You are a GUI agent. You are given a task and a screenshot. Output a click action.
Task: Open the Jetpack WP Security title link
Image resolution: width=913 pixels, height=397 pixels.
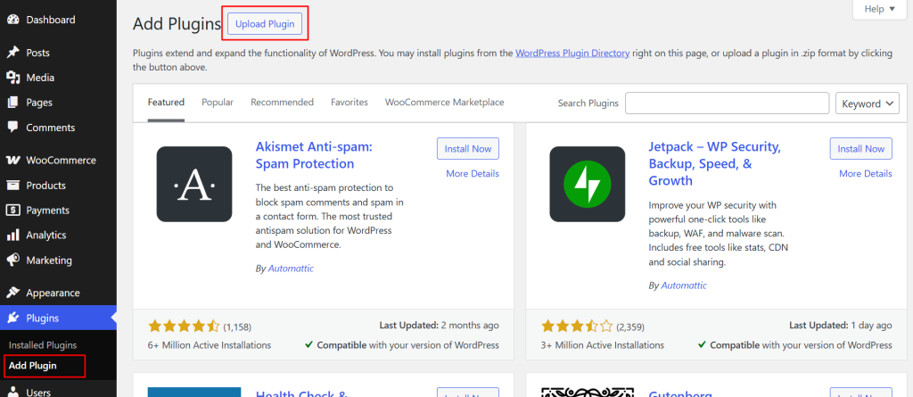(x=714, y=163)
